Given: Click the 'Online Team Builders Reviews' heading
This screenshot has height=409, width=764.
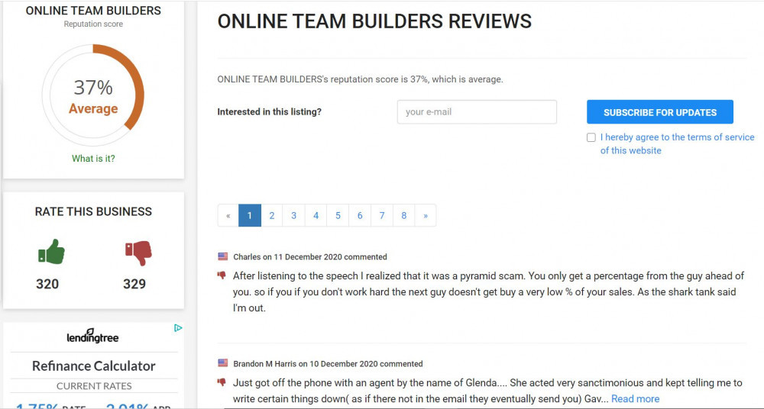Looking at the screenshot, I should [x=374, y=21].
